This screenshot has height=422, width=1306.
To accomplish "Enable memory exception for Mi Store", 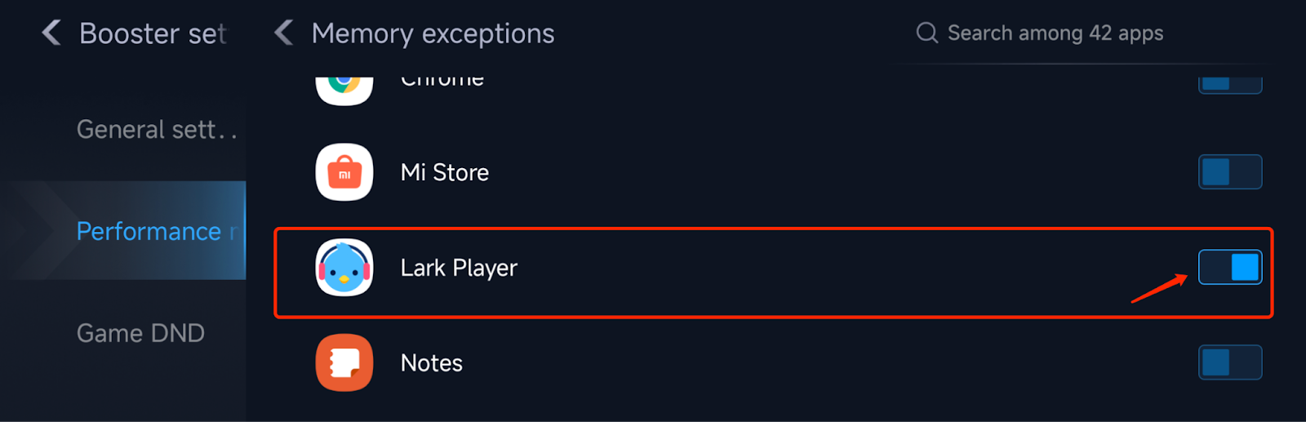I will point(1229,172).
